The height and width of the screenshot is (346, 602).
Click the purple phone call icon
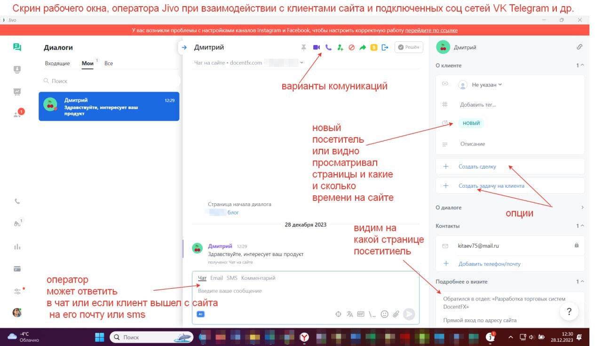coord(328,47)
